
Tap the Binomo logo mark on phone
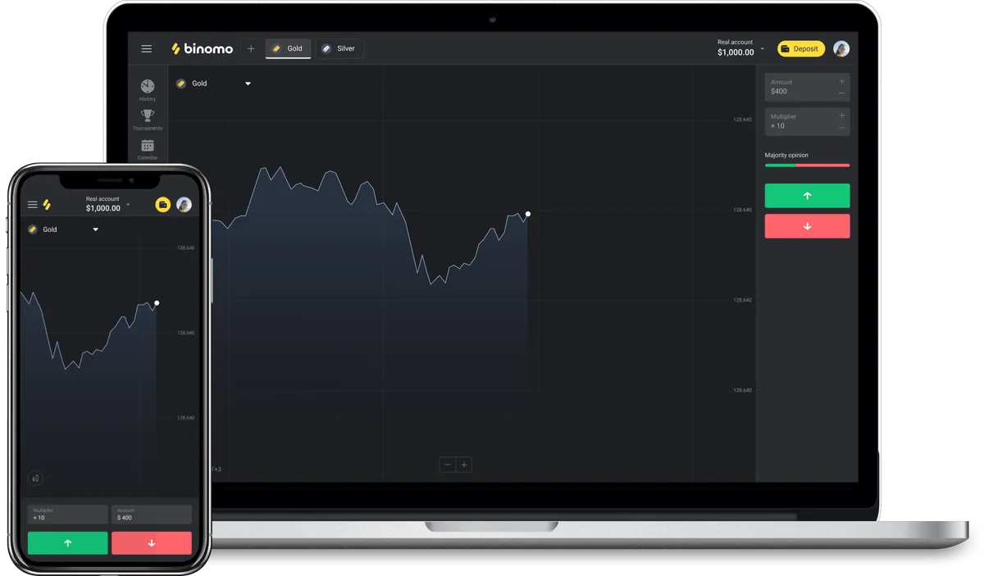(x=47, y=205)
